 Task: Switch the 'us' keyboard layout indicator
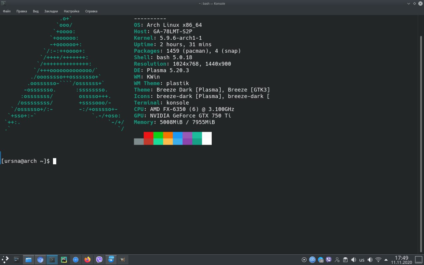coord(362,260)
